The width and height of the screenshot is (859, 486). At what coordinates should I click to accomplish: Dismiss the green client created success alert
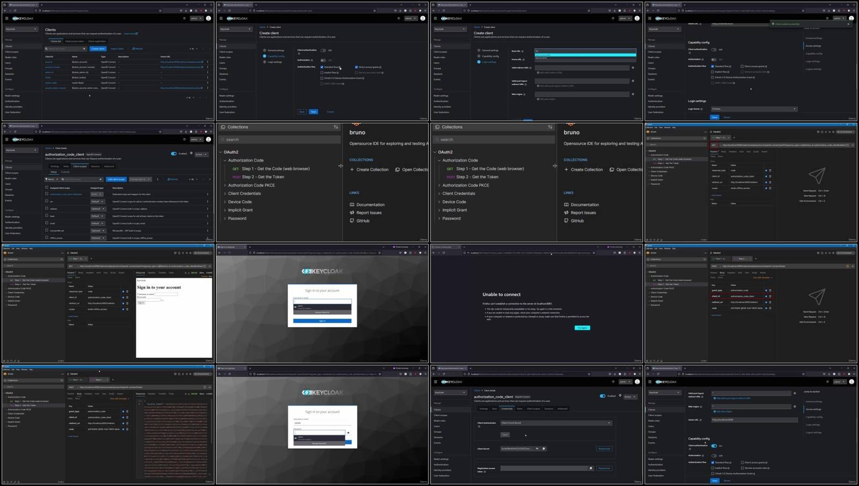848,24
